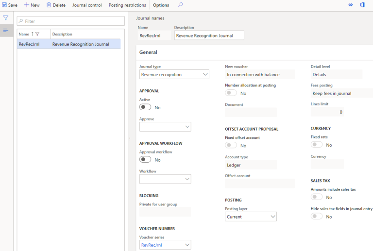
Task: Turn on the Approval workflow toggle
Action: tap(145, 160)
